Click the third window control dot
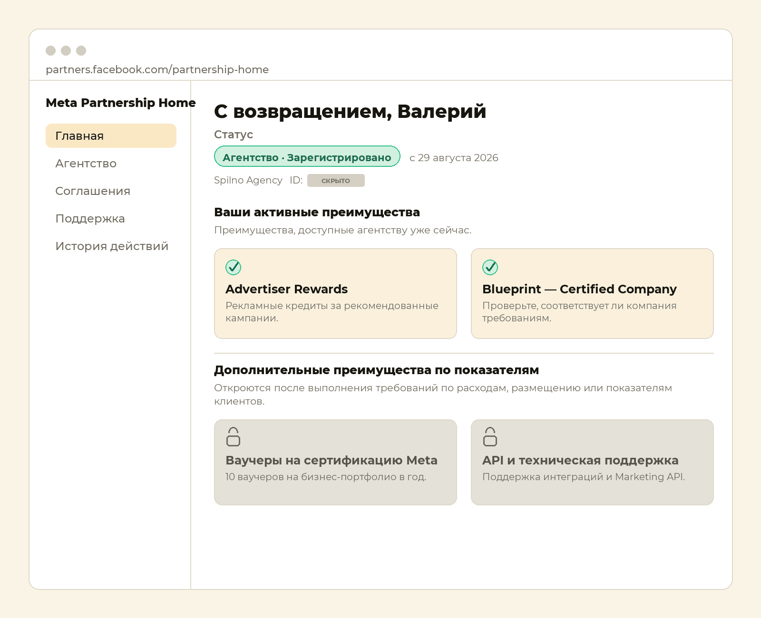 pyautogui.click(x=81, y=50)
